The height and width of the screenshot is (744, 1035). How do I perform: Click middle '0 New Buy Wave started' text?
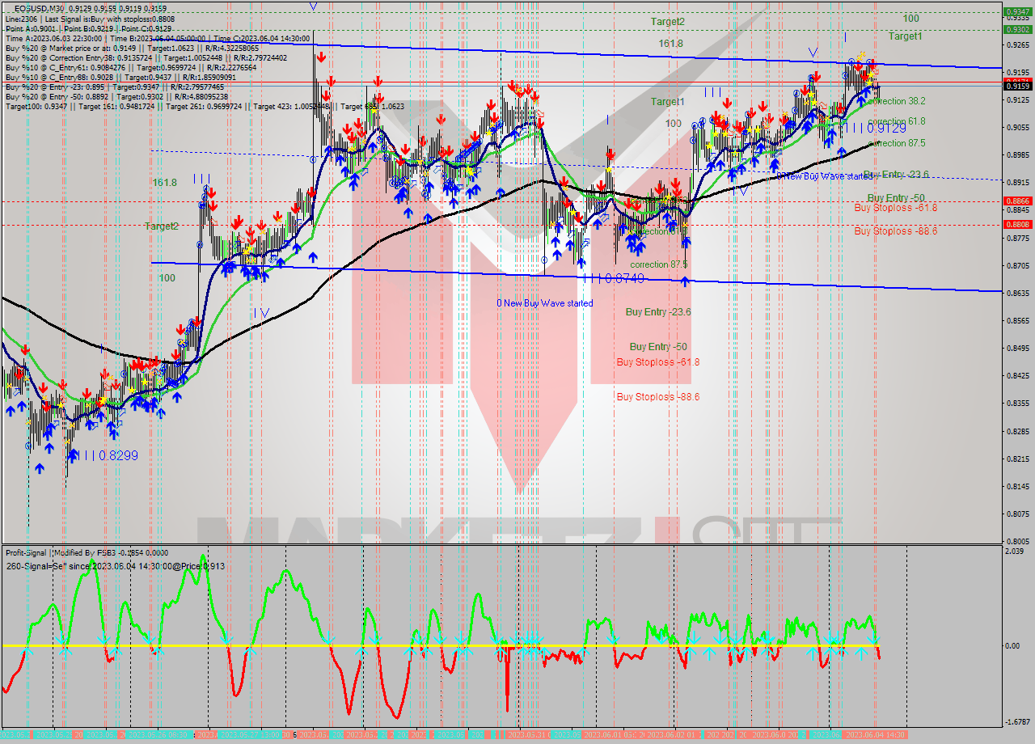pyautogui.click(x=544, y=303)
